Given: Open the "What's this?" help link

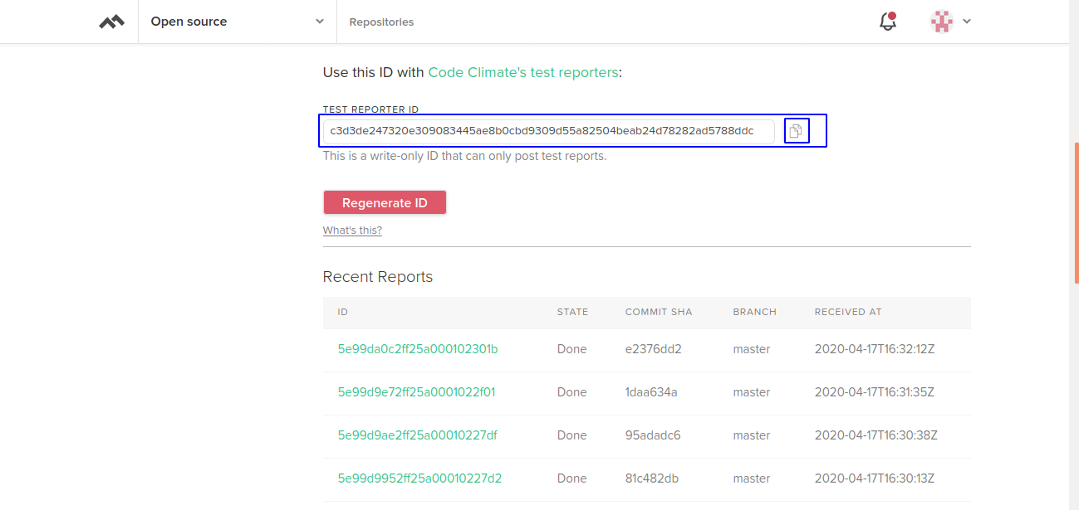Looking at the screenshot, I should tap(352, 231).
